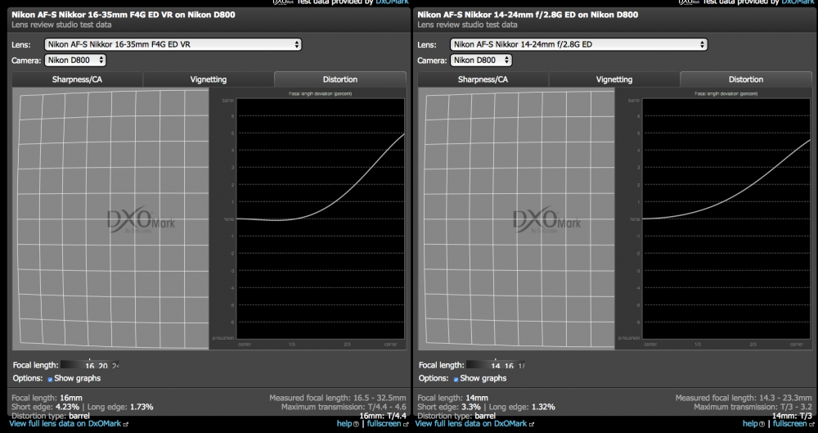This screenshot has height=433, width=818.
Task: Open View full lens data link under 16-35mm panel
Action: click(65, 424)
